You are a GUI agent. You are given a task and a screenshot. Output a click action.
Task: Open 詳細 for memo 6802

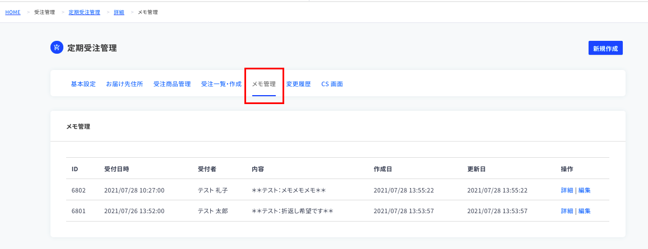[x=567, y=190]
